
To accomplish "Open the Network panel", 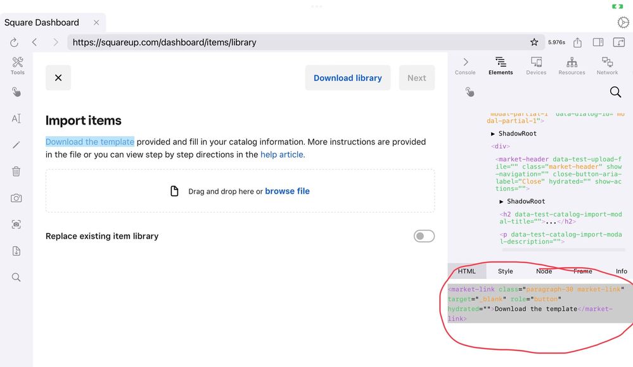I will click(x=607, y=65).
